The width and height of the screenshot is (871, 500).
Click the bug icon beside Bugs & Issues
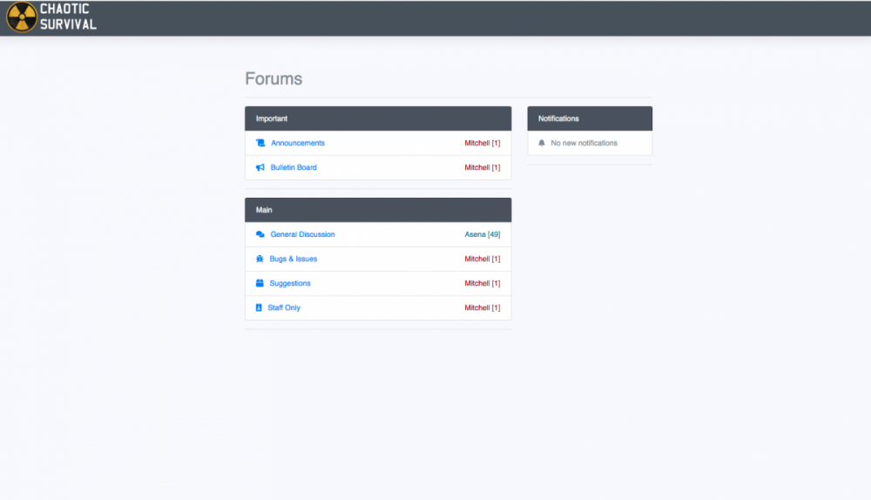point(260,259)
